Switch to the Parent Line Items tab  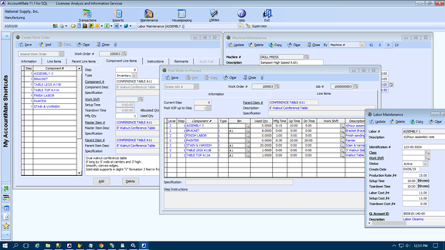84,61
